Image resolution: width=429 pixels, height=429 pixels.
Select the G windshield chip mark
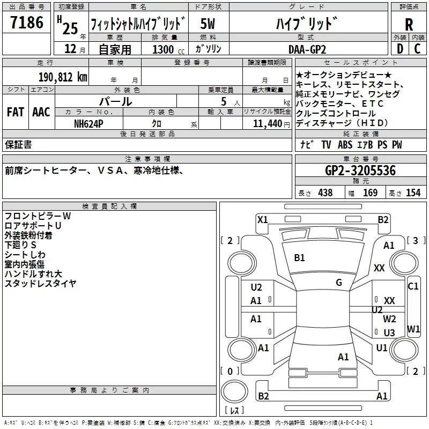click(339, 283)
